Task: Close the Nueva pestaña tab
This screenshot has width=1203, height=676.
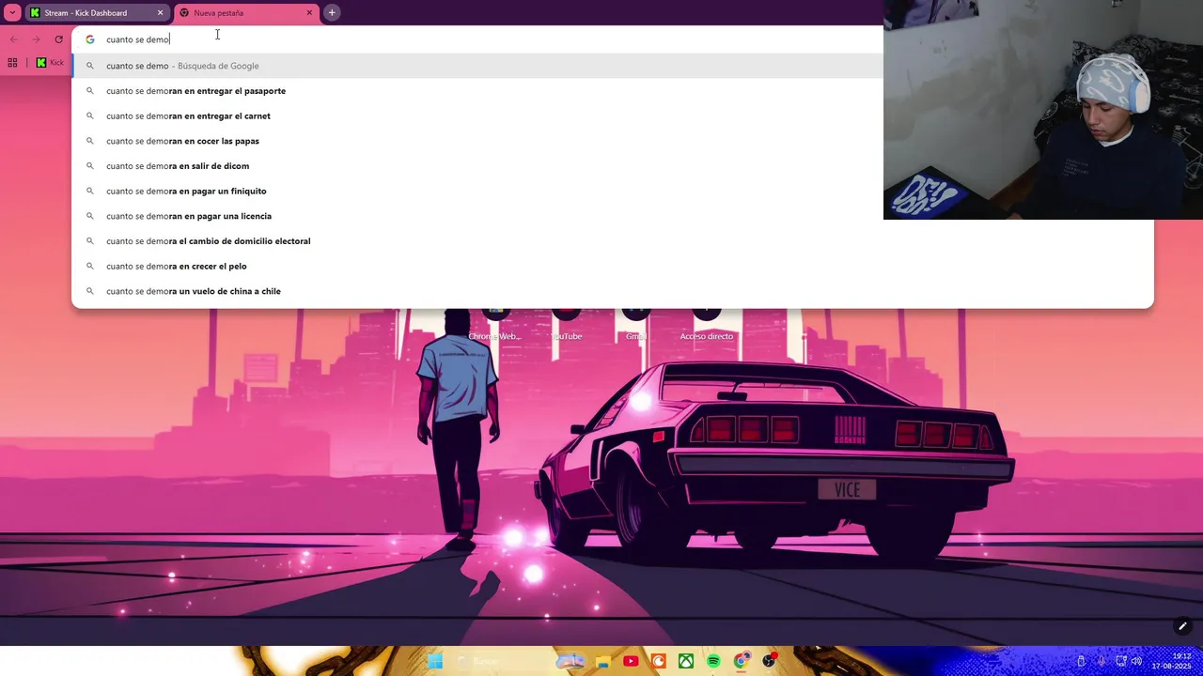Action: tap(309, 12)
